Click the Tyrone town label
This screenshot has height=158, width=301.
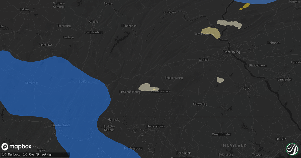(108, 4)
